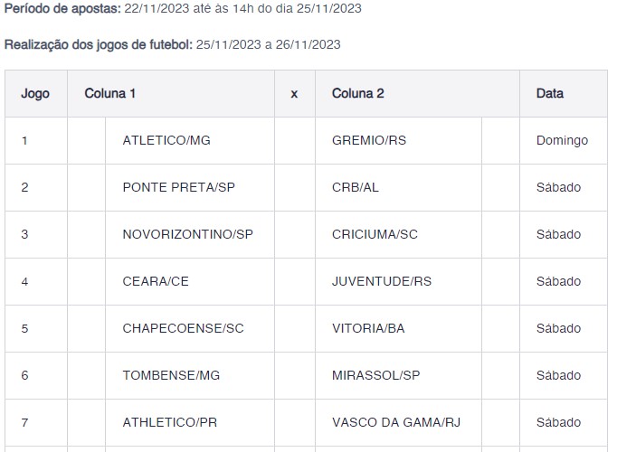The width and height of the screenshot is (617, 452).
Task: Click the TOMBENSE/MG team name
Action: coord(171,375)
